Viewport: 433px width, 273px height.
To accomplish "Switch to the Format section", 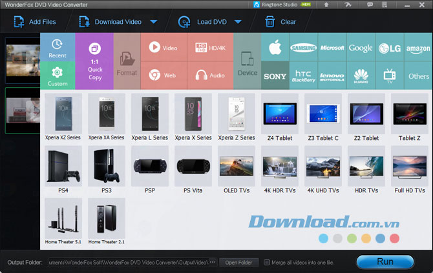I will pos(127,61).
